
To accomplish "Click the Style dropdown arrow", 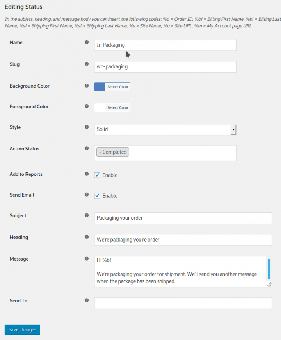I will 233,129.
